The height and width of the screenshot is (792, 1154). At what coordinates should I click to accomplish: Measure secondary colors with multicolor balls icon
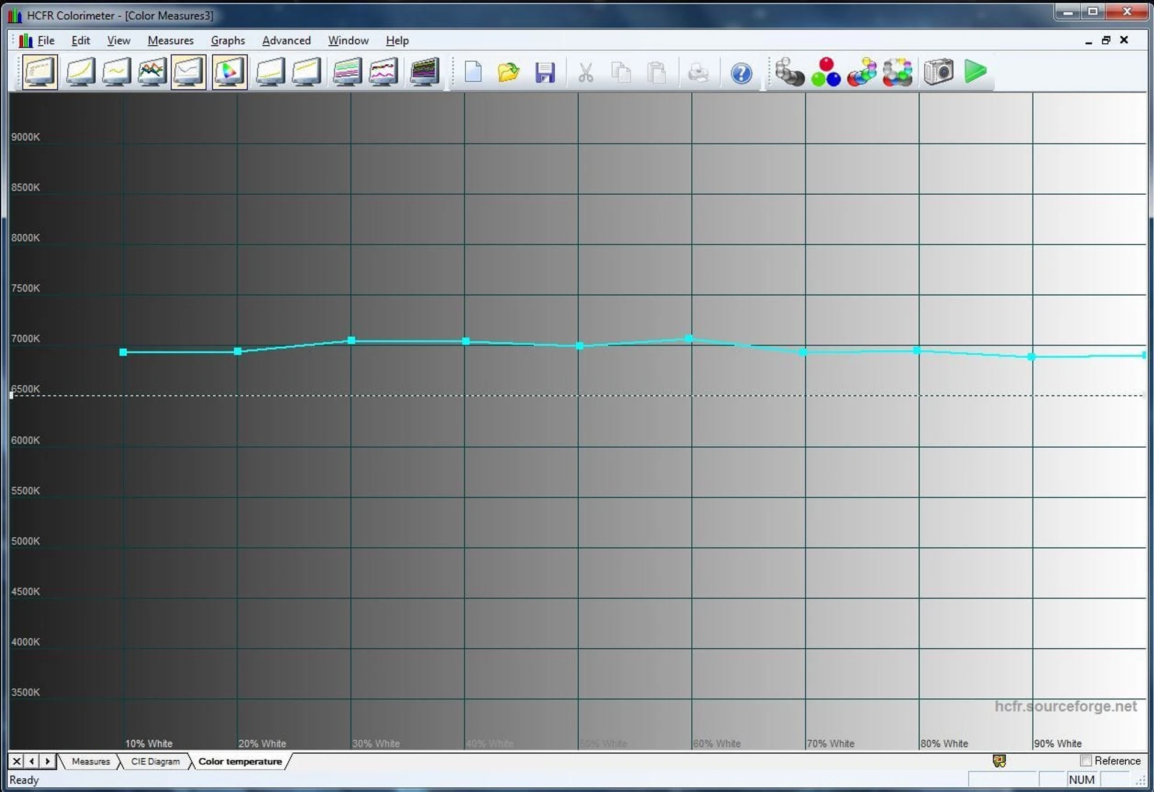(x=862, y=72)
